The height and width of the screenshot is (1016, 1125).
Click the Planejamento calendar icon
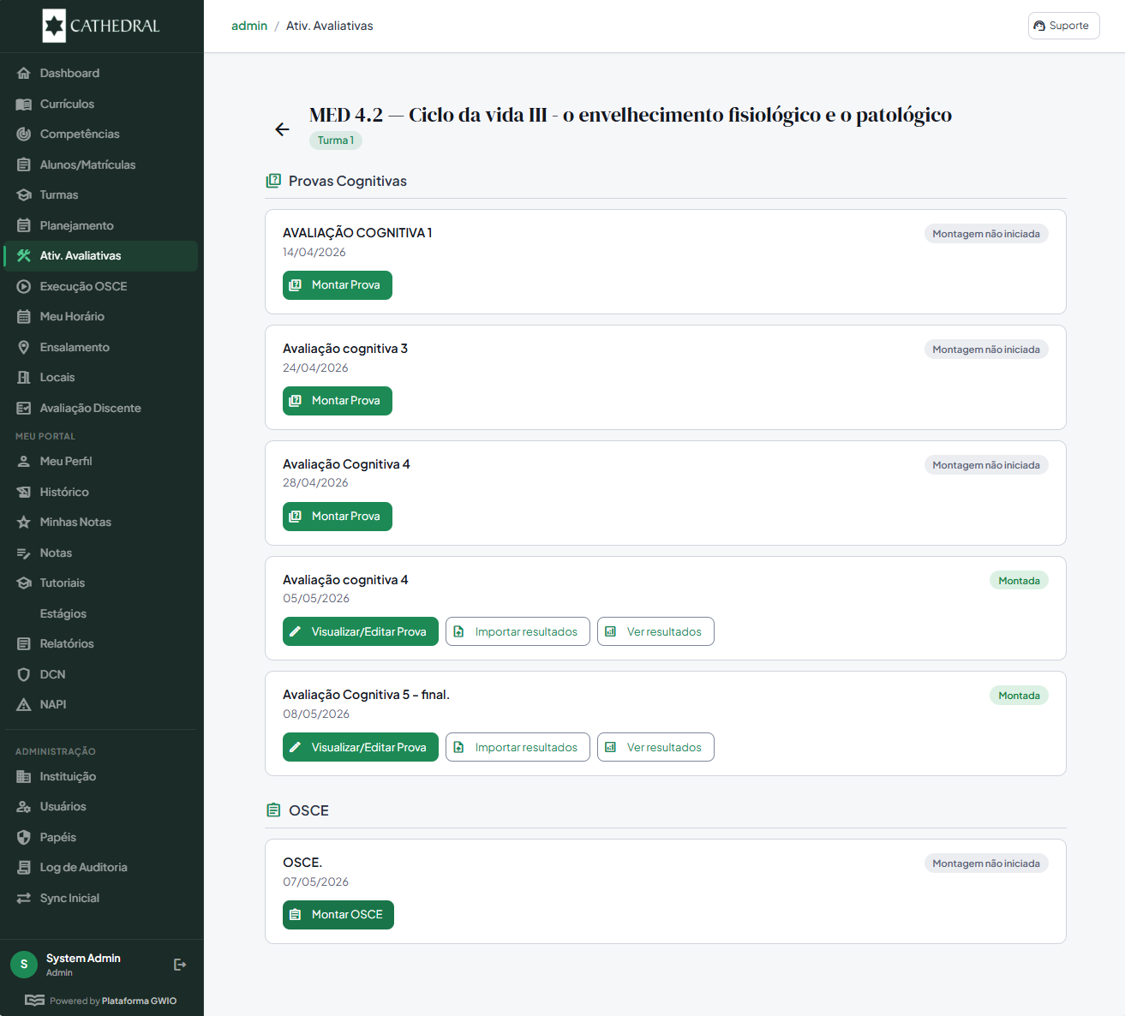click(24, 225)
